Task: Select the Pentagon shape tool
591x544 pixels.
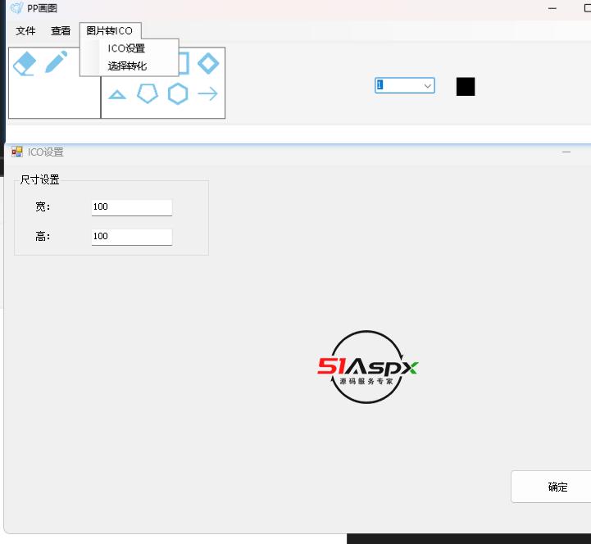Action: pos(148,93)
